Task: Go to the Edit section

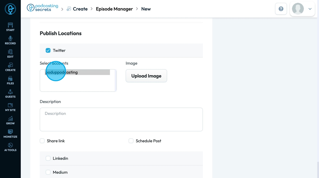Action: 10,53
